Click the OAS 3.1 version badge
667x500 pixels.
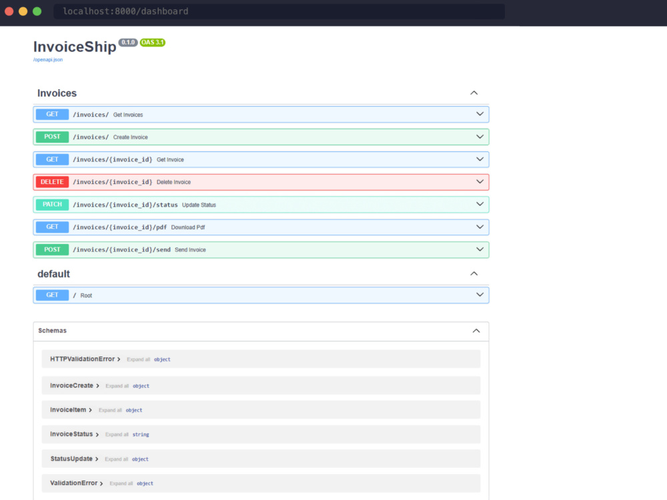tap(152, 43)
